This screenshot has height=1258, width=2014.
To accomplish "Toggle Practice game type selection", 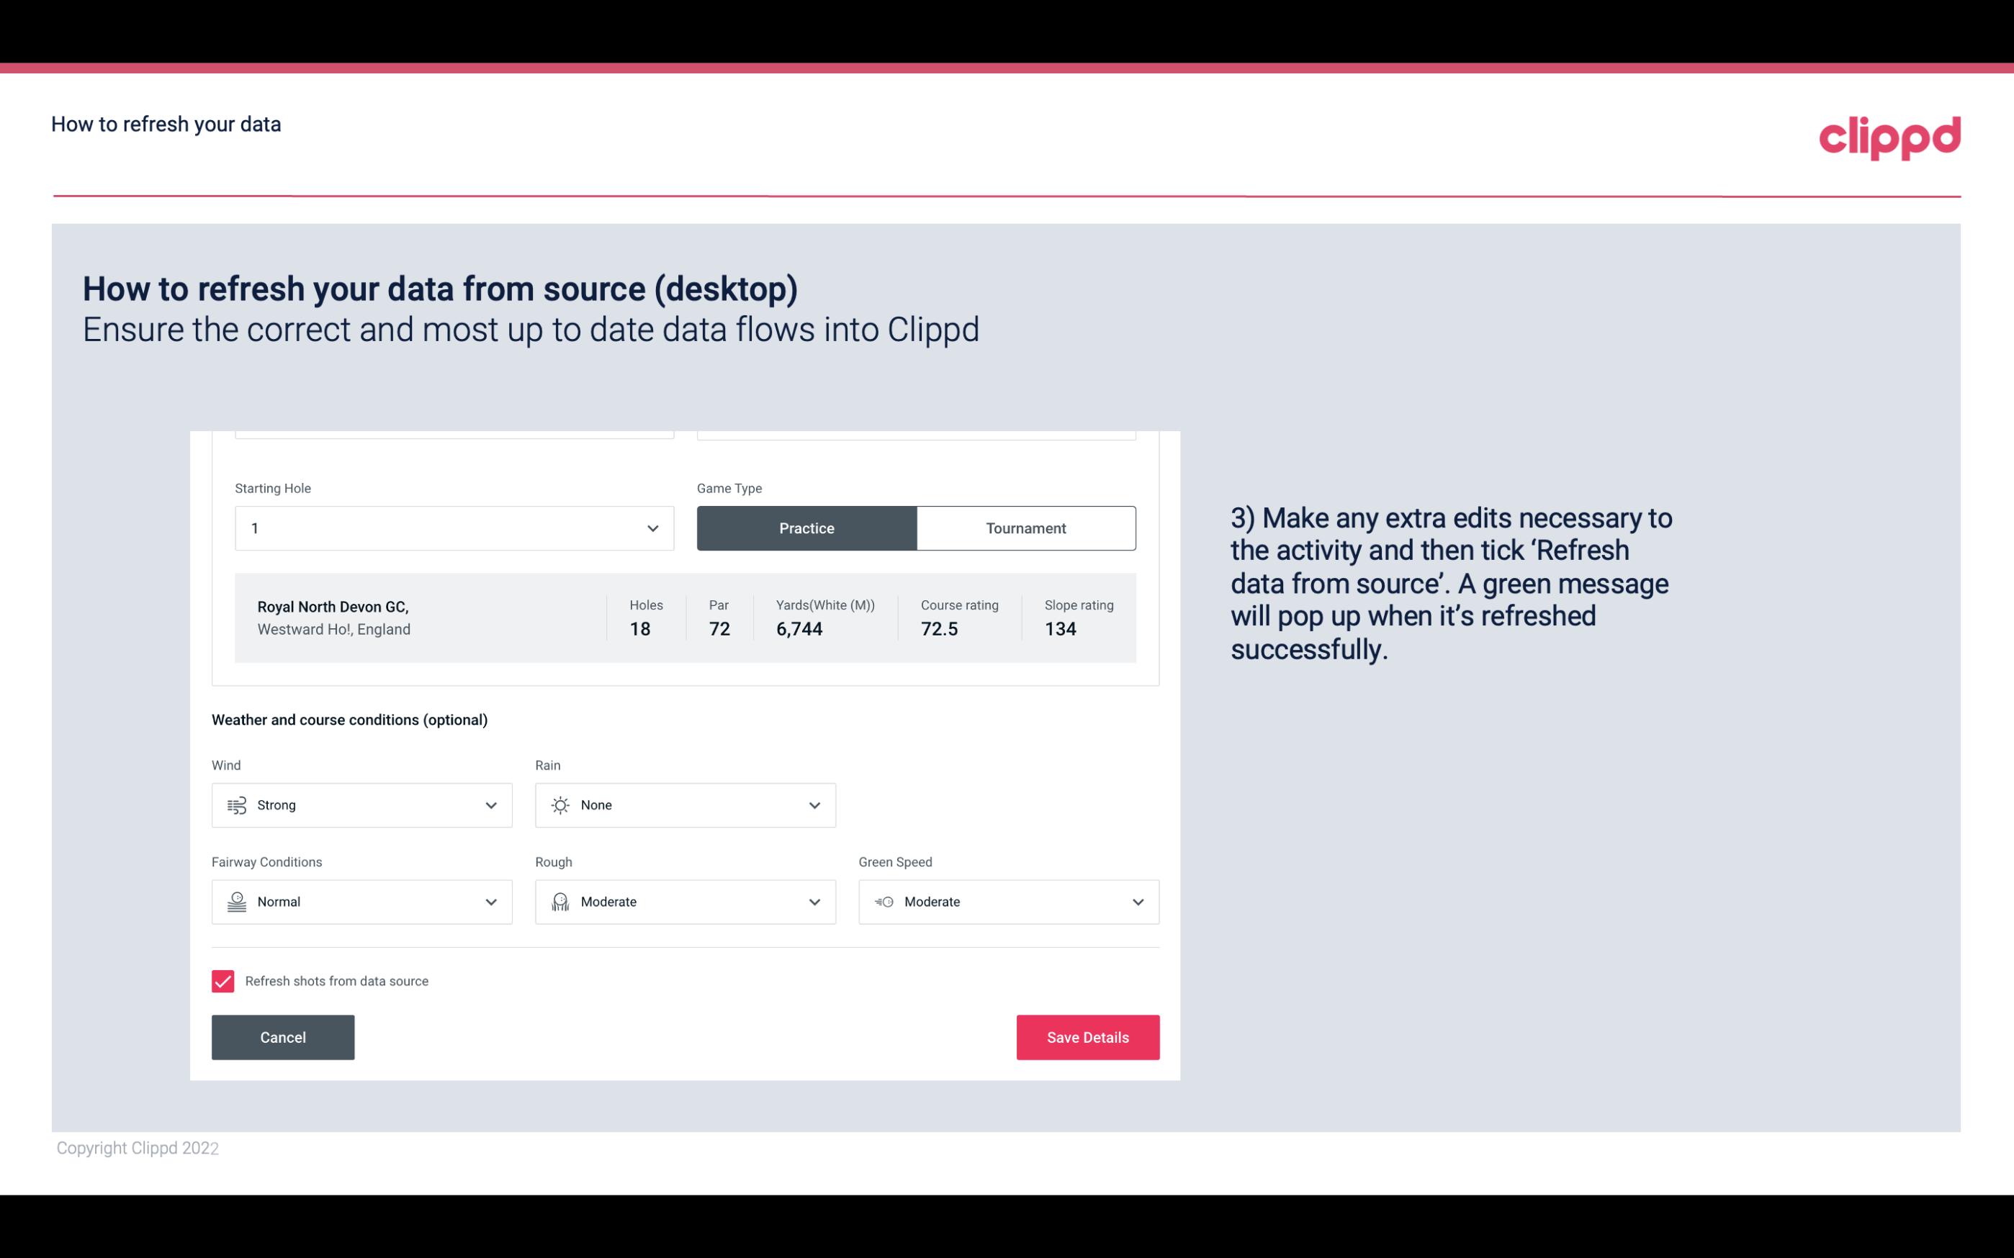I will point(806,528).
